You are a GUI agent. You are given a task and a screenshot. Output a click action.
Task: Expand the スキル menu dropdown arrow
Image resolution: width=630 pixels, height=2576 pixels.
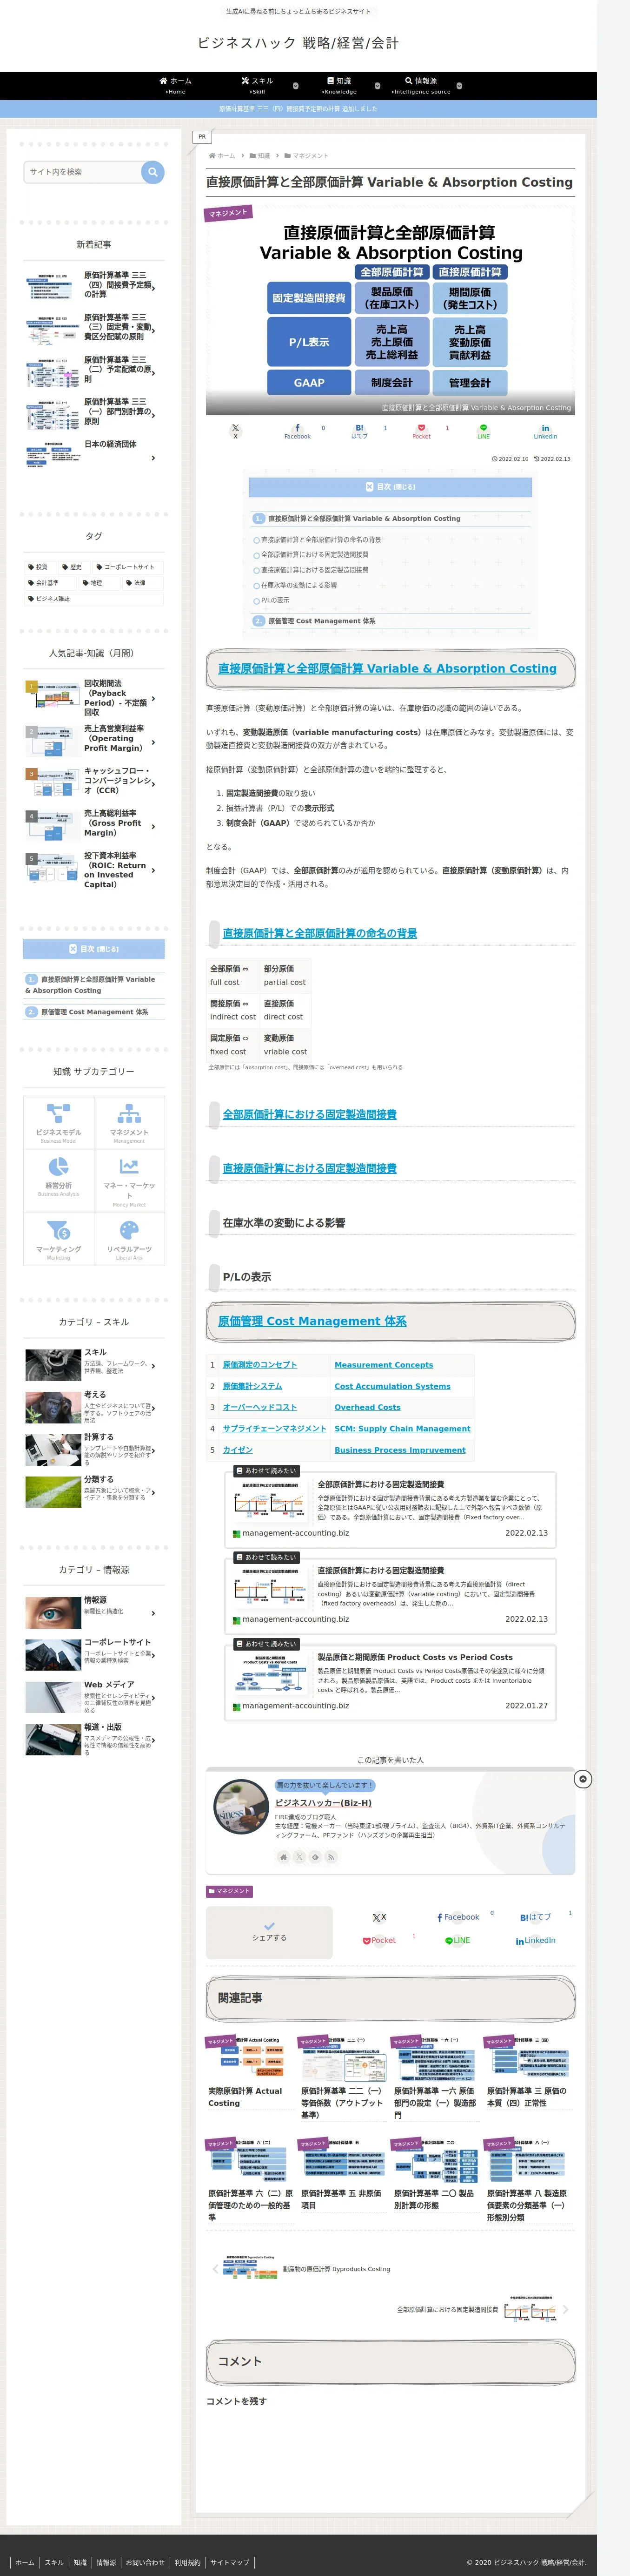[x=296, y=86]
